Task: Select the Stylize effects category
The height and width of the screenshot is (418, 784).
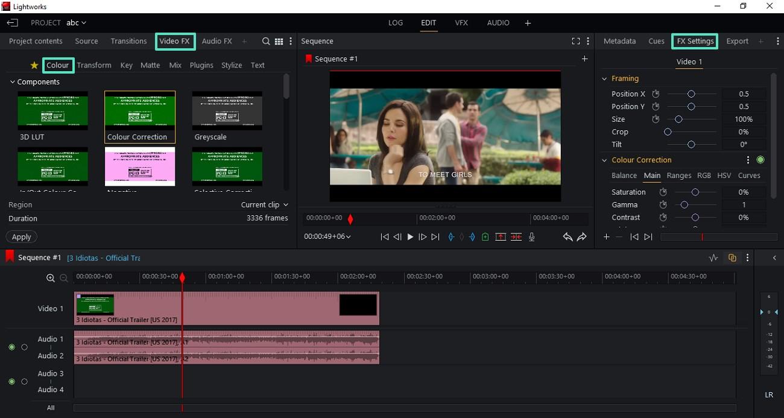Action: 232,65
